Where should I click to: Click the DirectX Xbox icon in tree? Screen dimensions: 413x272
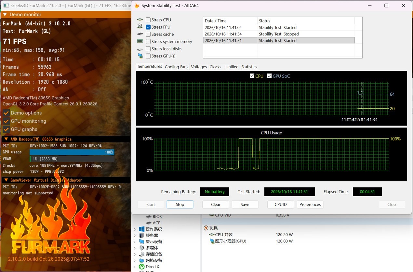[x=141, y=266]
